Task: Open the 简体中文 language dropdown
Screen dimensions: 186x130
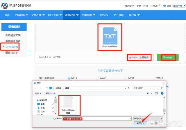Action: pyautogui.click(x=179, y=6)
